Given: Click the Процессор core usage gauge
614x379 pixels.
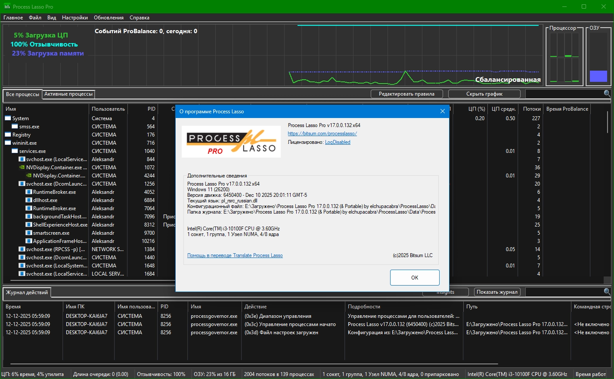Looking at the screenshot, I should 564,57.
